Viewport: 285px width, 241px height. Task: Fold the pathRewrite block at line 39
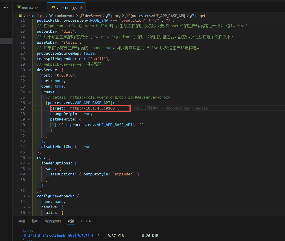[x=29, y=119]
